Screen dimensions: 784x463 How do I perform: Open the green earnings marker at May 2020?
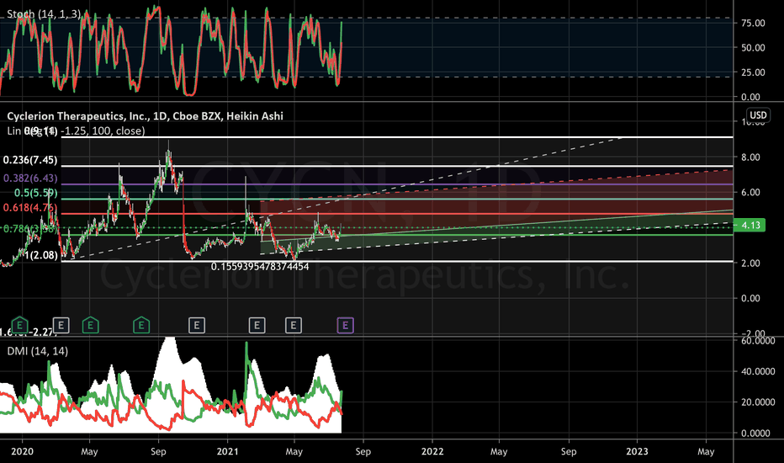(91, 325)
